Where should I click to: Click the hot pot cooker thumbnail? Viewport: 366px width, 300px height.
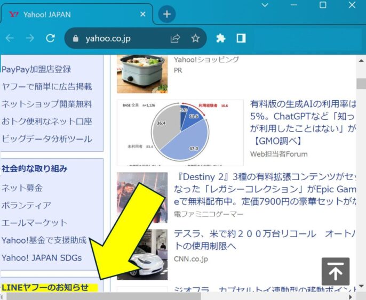(142, 74)
